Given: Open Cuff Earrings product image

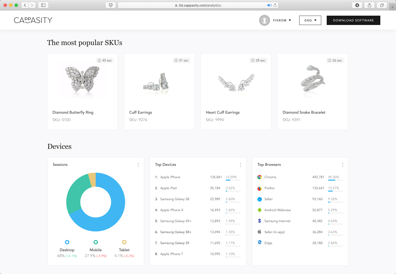Looking at the screenshot, I should pyautogui.click(x=156, y=83).
